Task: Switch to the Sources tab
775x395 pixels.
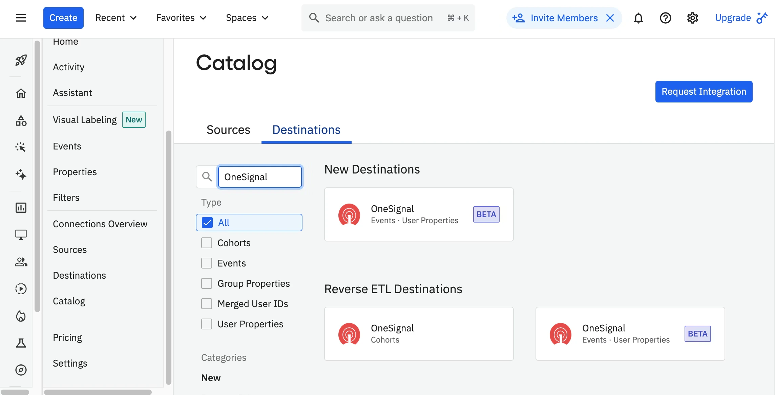Action: pos(228,130)
